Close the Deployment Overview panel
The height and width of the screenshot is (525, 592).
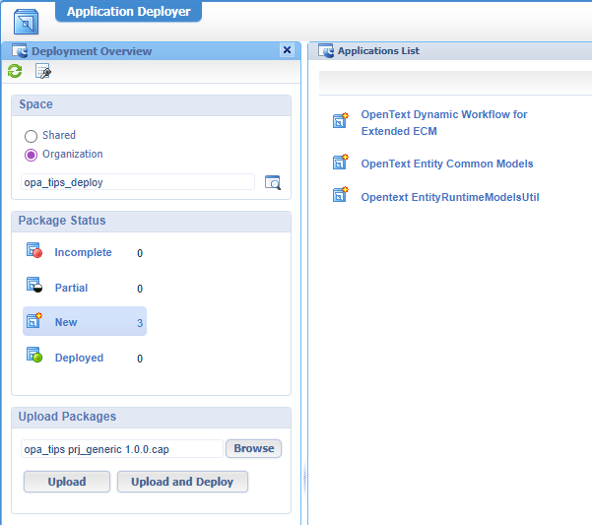point(287,50)
